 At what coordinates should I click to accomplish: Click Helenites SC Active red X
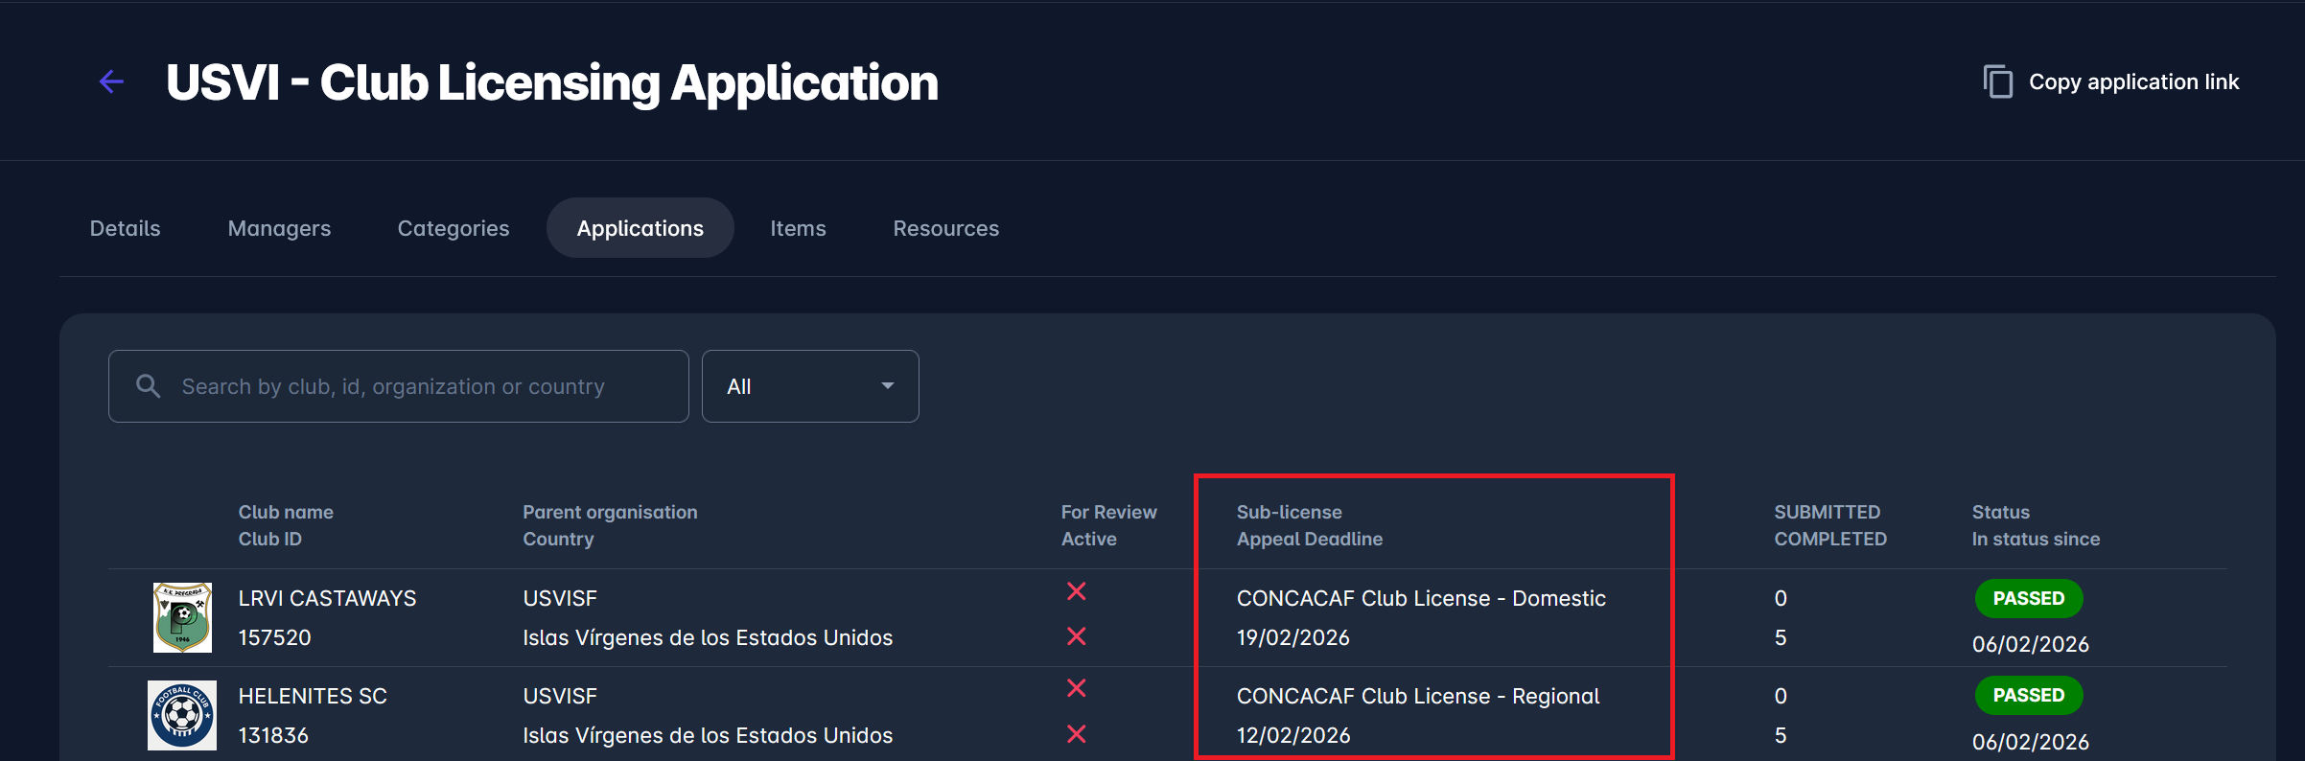(x=1077, y=734)
